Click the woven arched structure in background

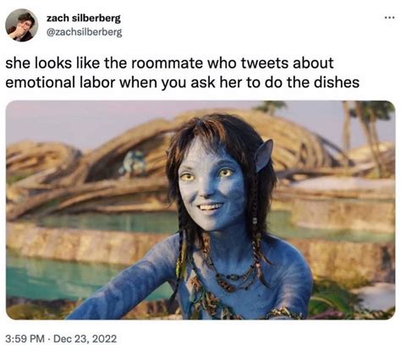(x=180, y=146)
